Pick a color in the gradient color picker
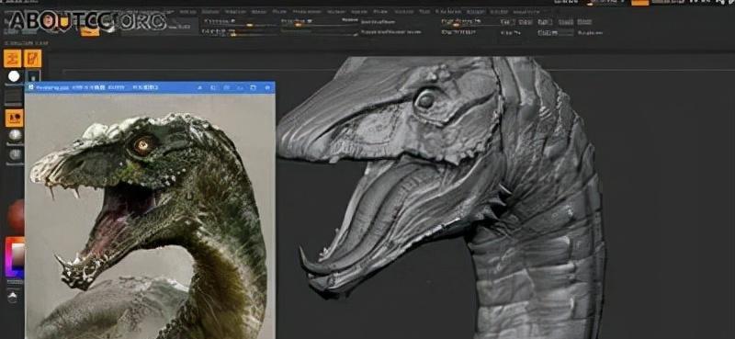 (15, 257)
